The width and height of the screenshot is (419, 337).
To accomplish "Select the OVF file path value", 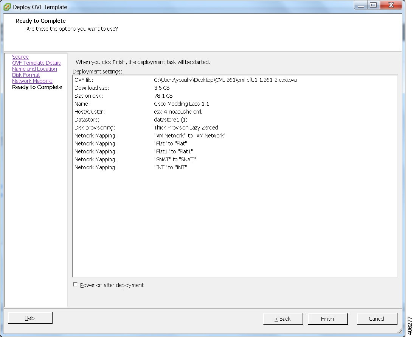I will tap(225, 80).
